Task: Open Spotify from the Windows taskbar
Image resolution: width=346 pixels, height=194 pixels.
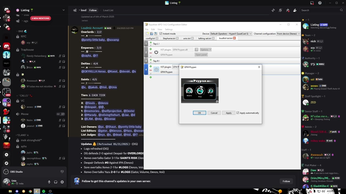Action: pyautogui.click(x=44, y=191)
